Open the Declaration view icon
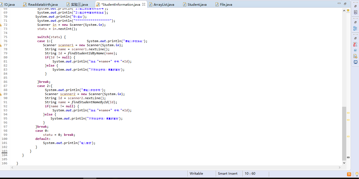This screenshot has width=359, height=179. pyautogui.click(x=355, y=56)
